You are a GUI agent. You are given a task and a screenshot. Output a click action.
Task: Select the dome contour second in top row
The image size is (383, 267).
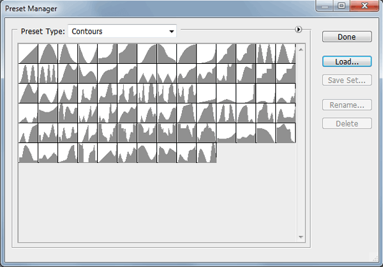(x=49, y=54)
